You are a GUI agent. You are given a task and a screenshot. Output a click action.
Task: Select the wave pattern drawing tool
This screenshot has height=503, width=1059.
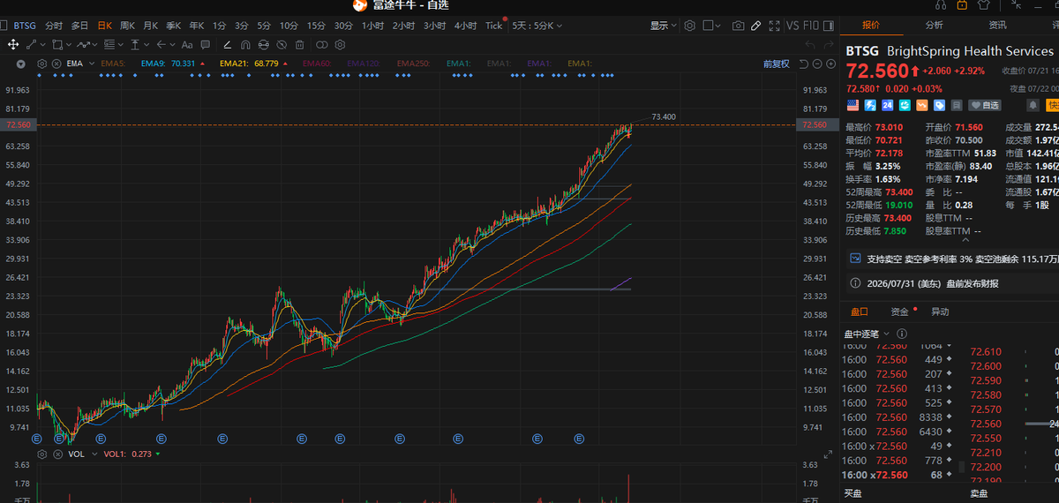(83, 44)
